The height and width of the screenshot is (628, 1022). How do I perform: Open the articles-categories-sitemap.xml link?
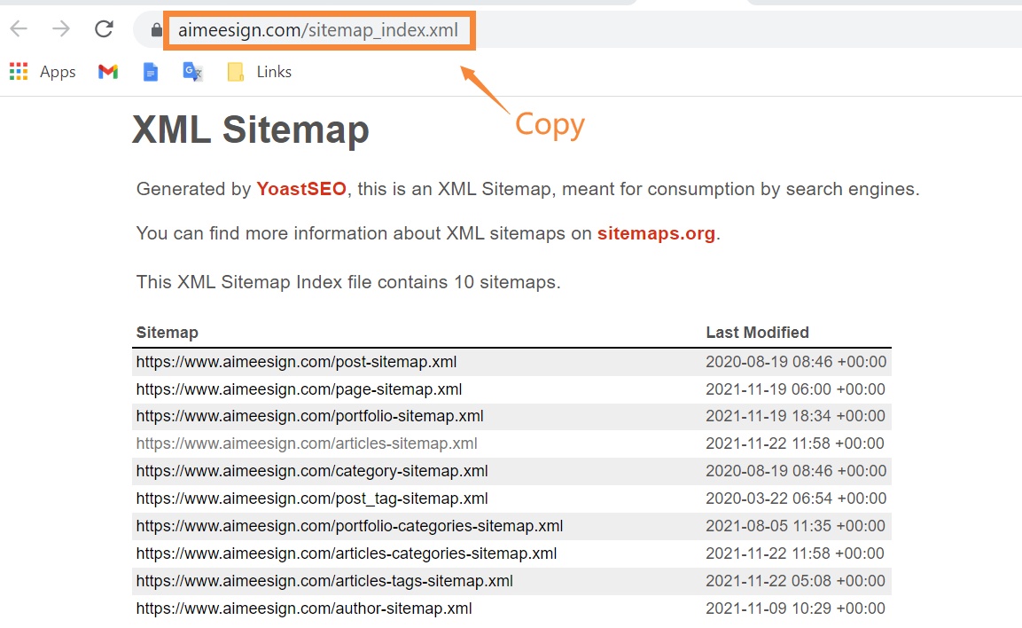click(x=347, y=553)
